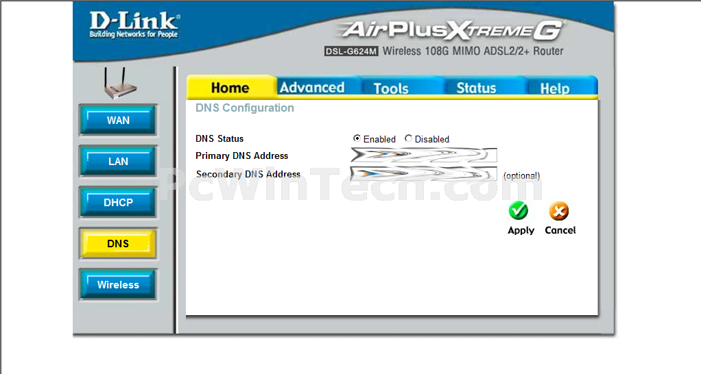Click the Secondary DNS Address label

(248, 174)
